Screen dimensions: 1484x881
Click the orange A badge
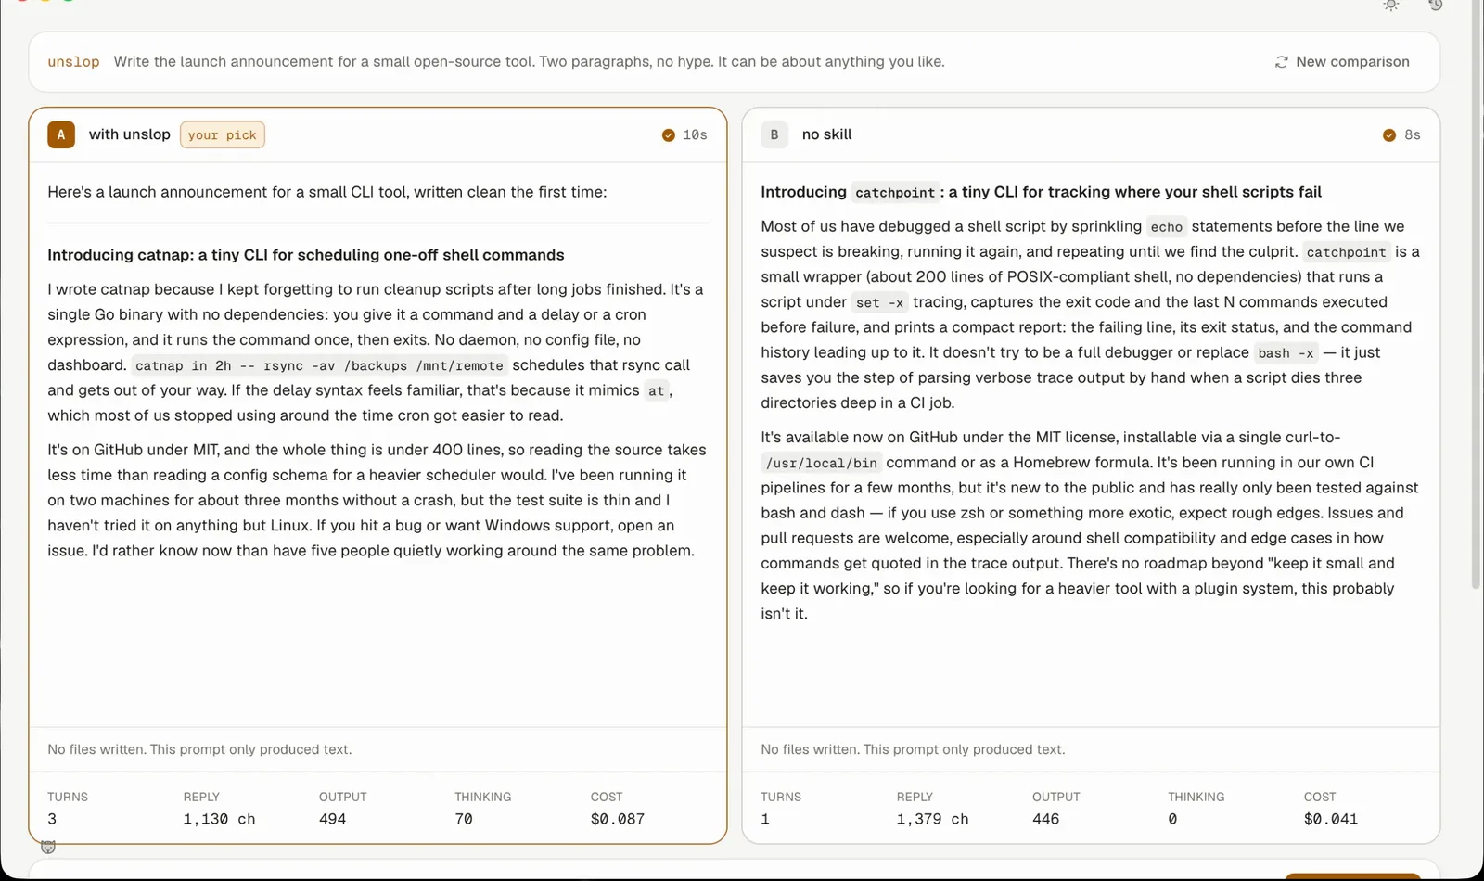[61, 134]
